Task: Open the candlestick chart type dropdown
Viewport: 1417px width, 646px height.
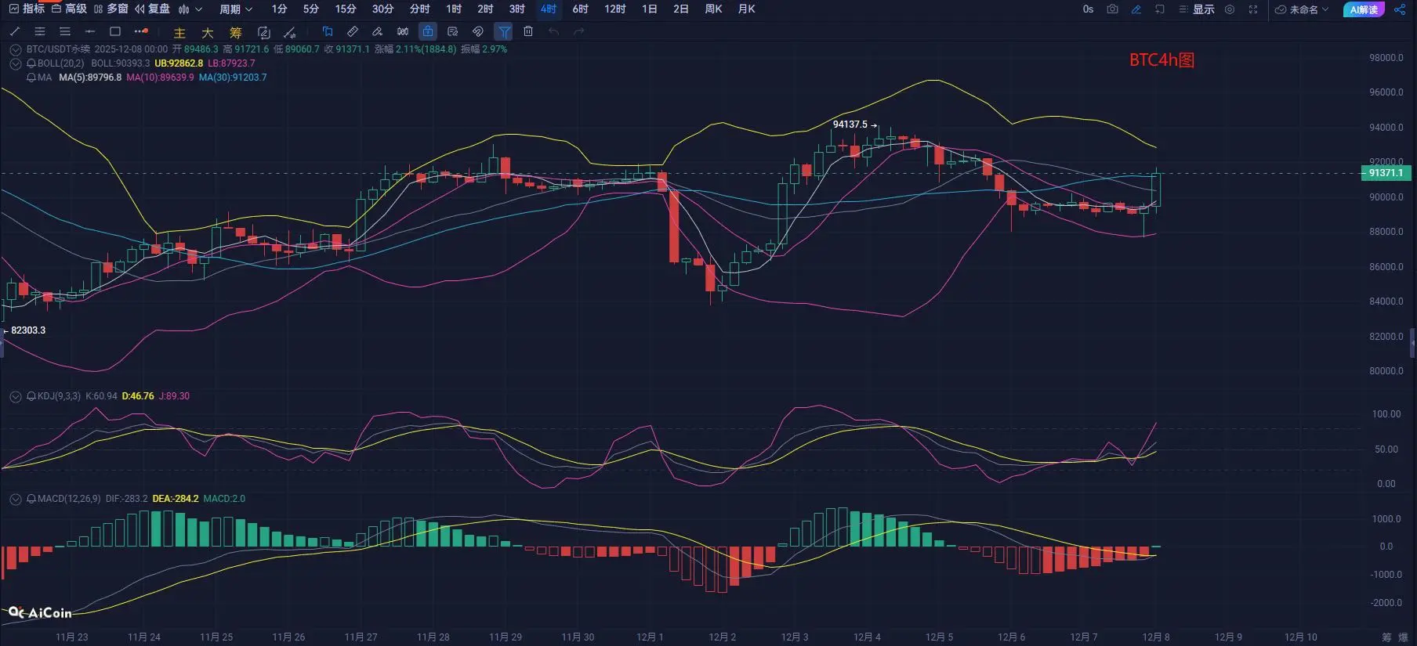Action: pyautogui.click(x=190, y=9)
